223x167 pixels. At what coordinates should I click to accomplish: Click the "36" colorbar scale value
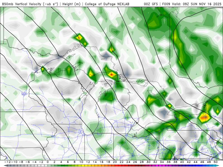169,162
